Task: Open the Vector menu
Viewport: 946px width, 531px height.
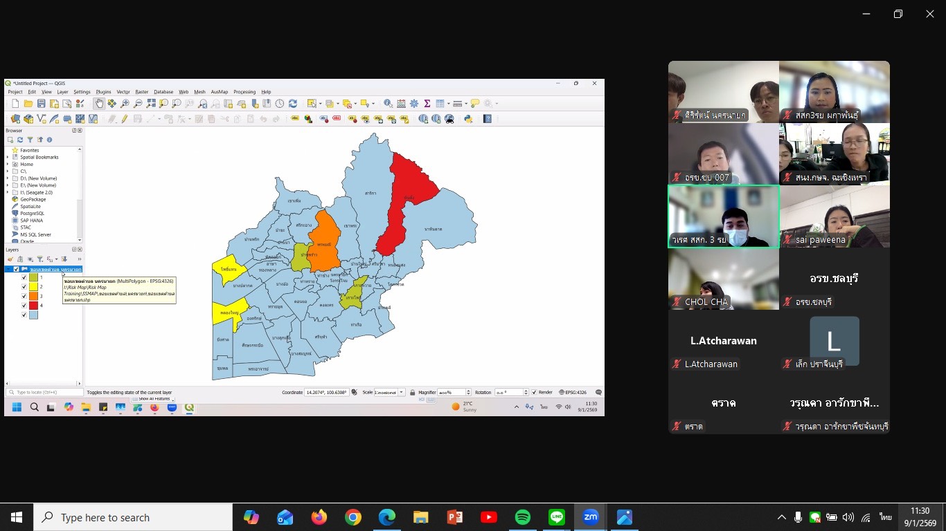Action: [x=123, y=92]
